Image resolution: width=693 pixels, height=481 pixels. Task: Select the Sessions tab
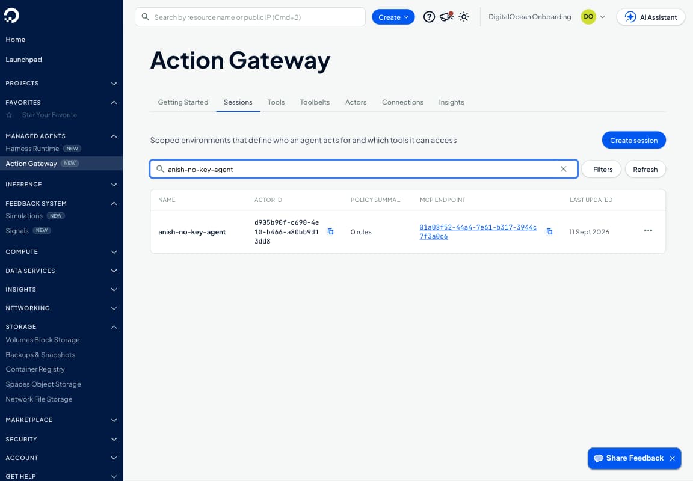[x=238, y=102]
